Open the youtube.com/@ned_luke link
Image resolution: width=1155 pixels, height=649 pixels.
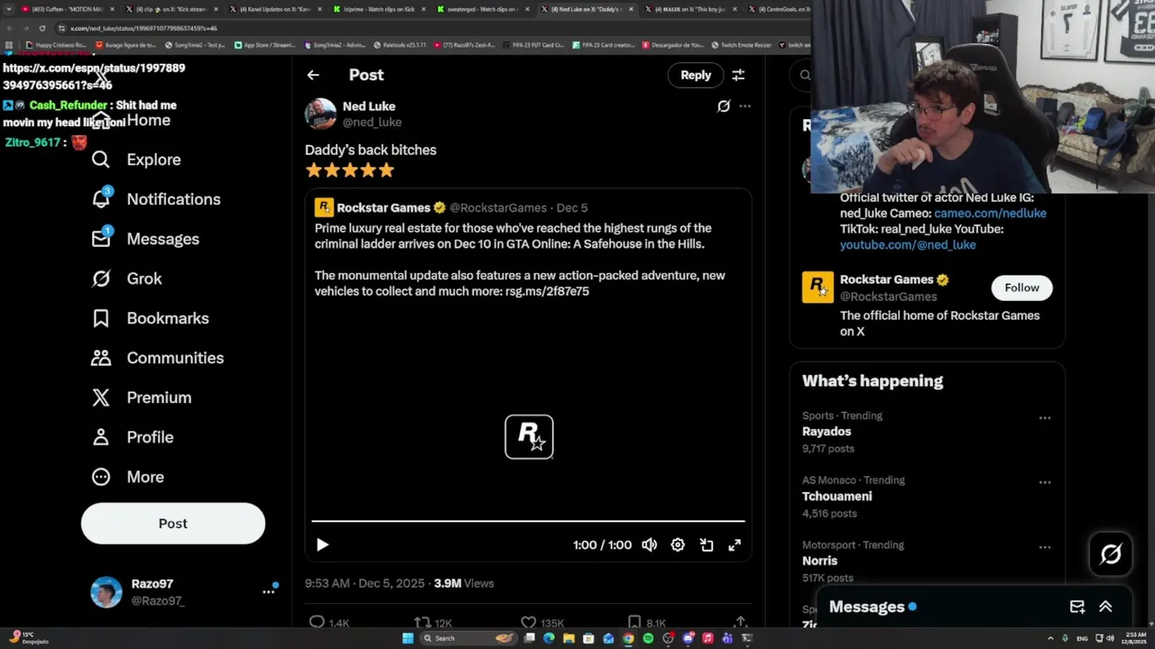[908, 244]
